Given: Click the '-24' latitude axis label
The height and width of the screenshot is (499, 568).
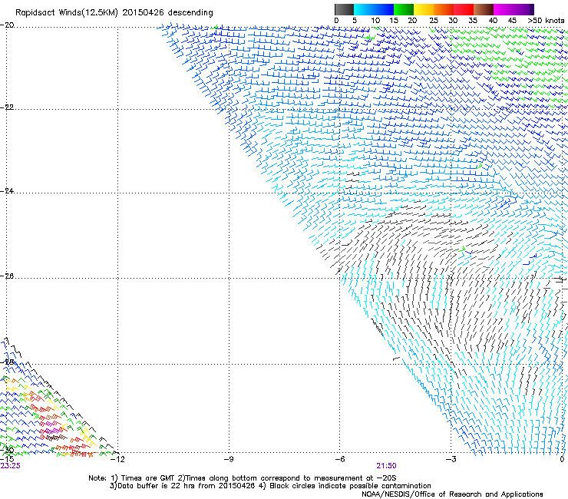Looking at the screenshot, I should [7, 190].
